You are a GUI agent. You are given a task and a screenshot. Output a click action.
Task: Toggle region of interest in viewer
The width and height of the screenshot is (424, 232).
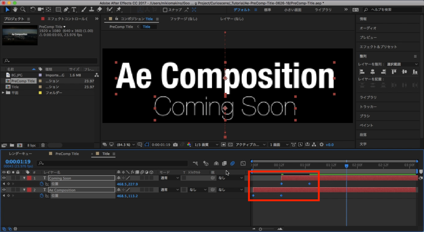[x=223, y=145]
